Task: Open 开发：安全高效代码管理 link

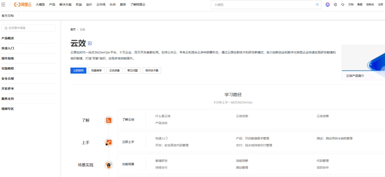Action: [x=172, y=145]
